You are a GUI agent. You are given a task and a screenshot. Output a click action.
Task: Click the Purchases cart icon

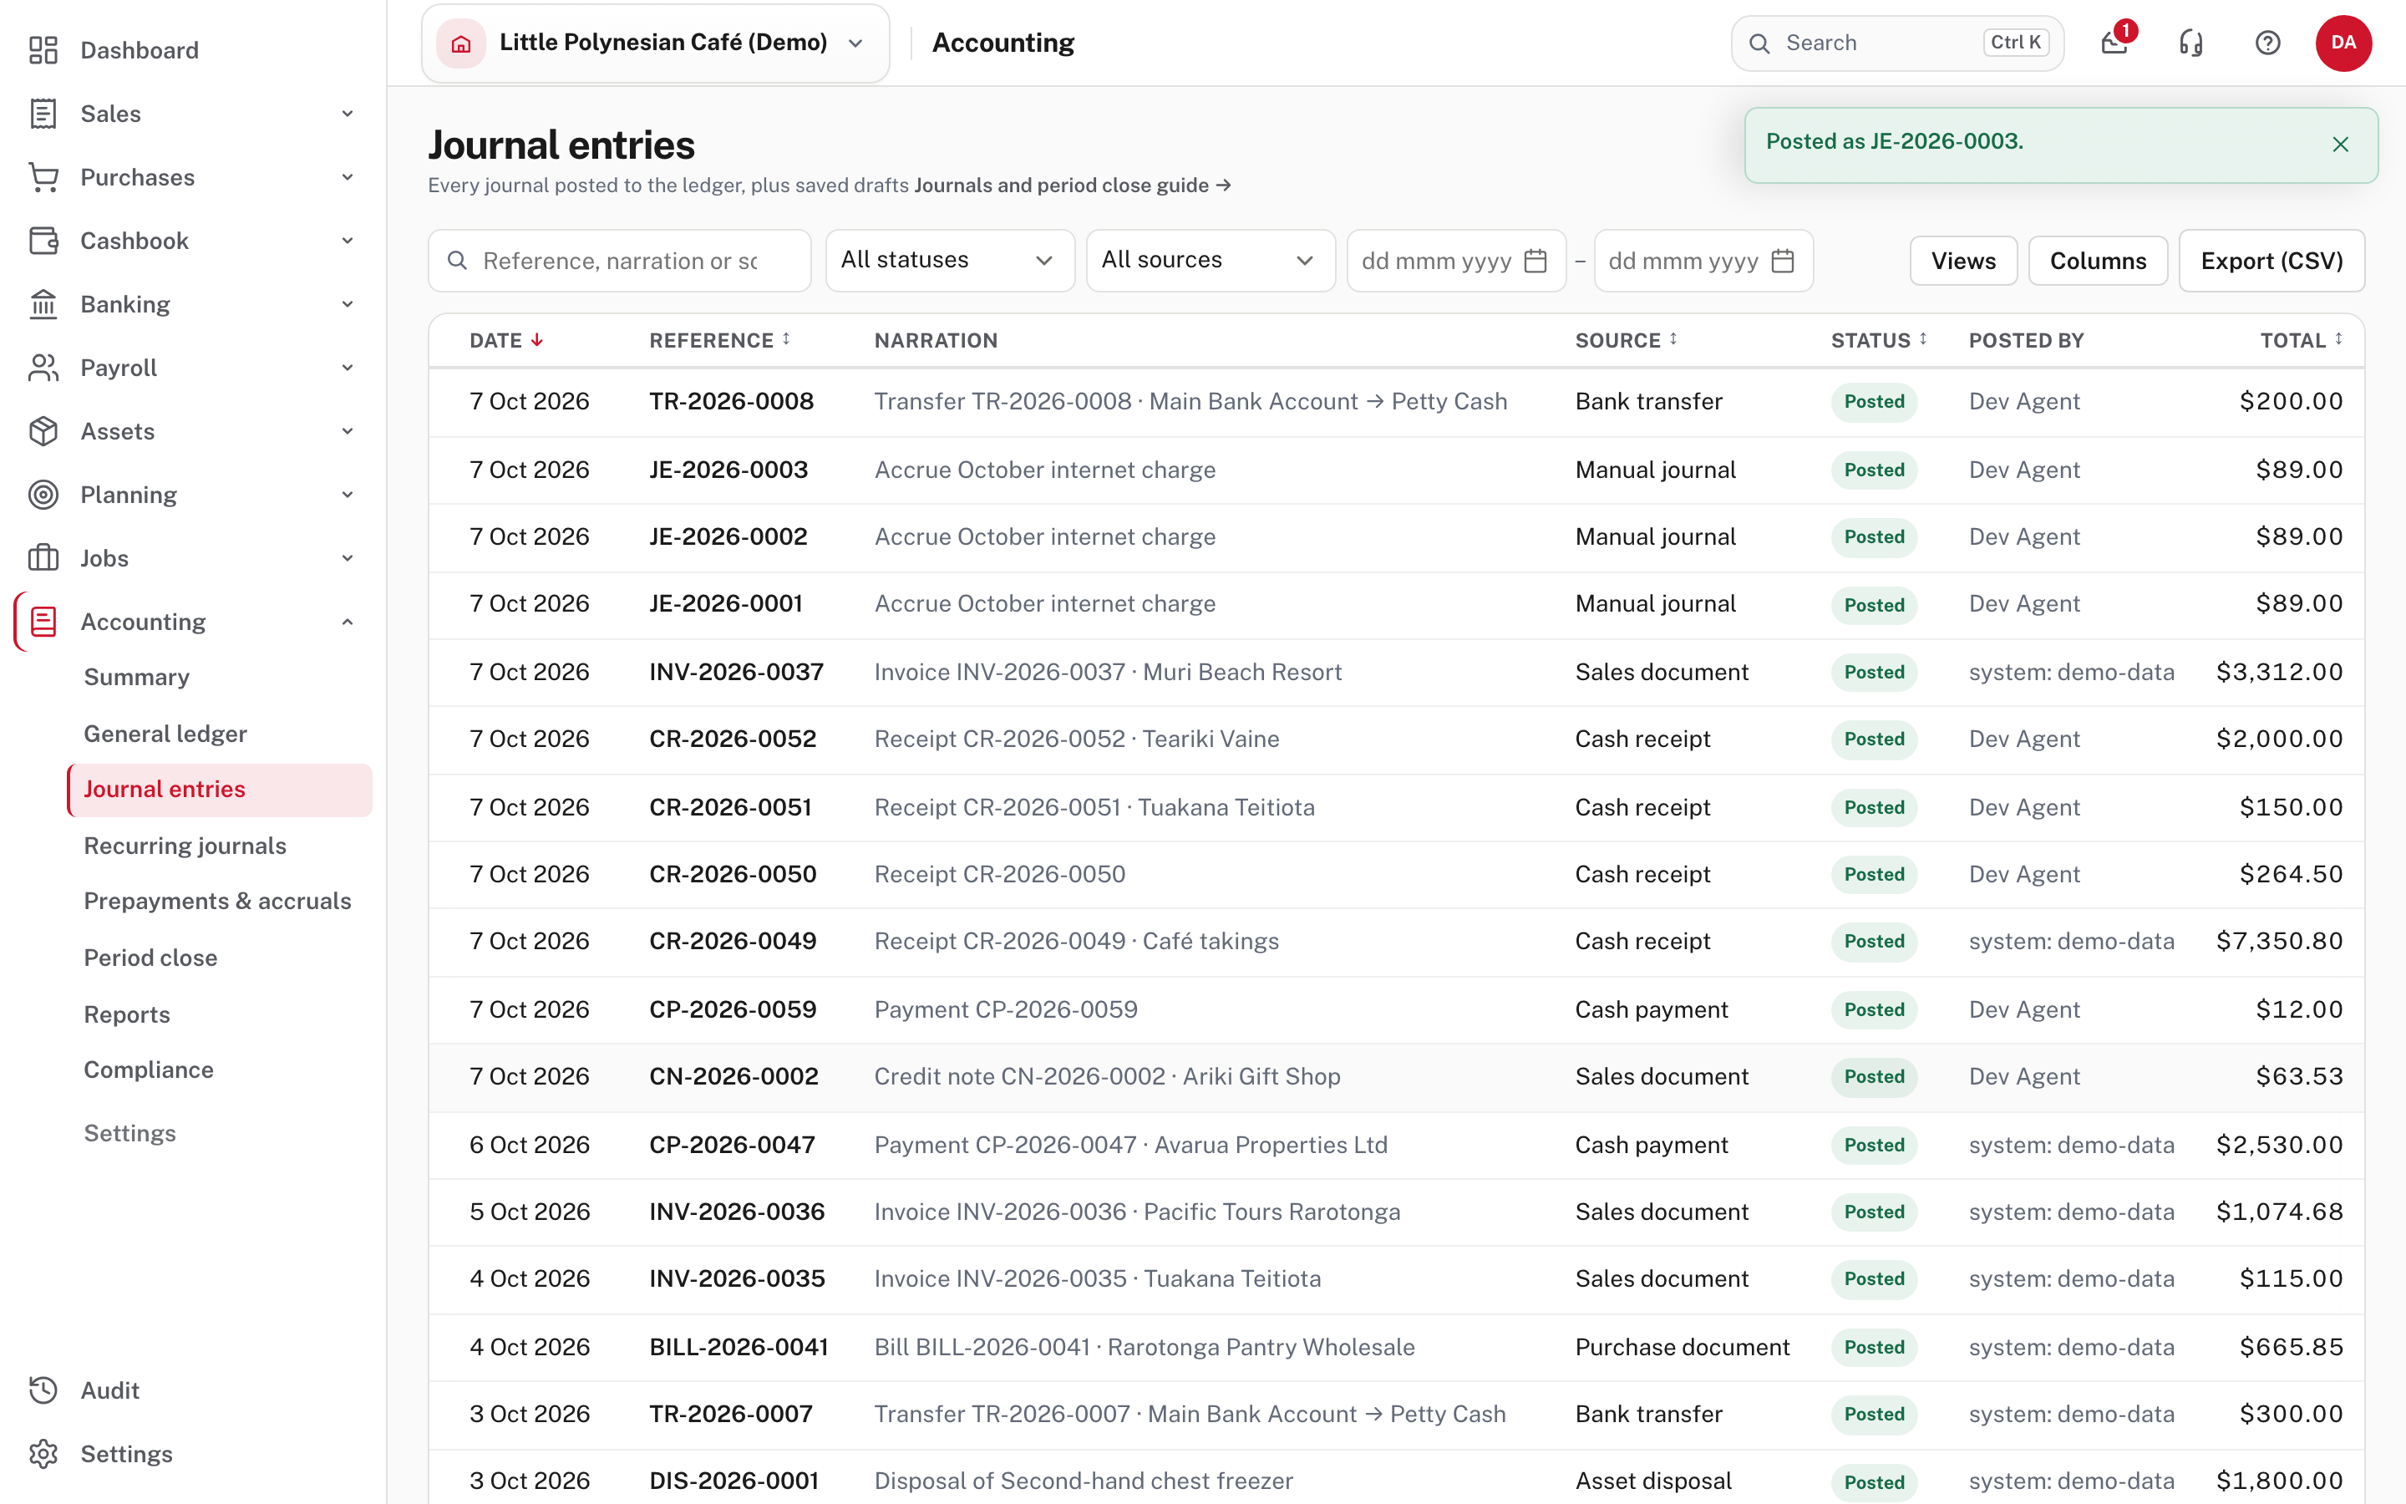pyautogui.click(x=43, y=177)
